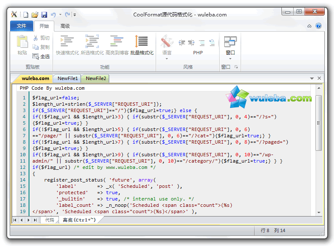334x246 pixels.
Task: Click the CoolFormat app icon in title bar
Action: [x=14, y=14]
